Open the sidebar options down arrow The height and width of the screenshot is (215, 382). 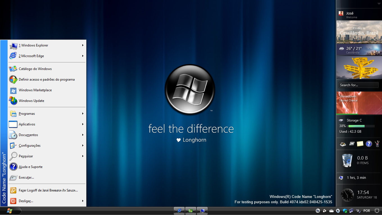point(379,3)
